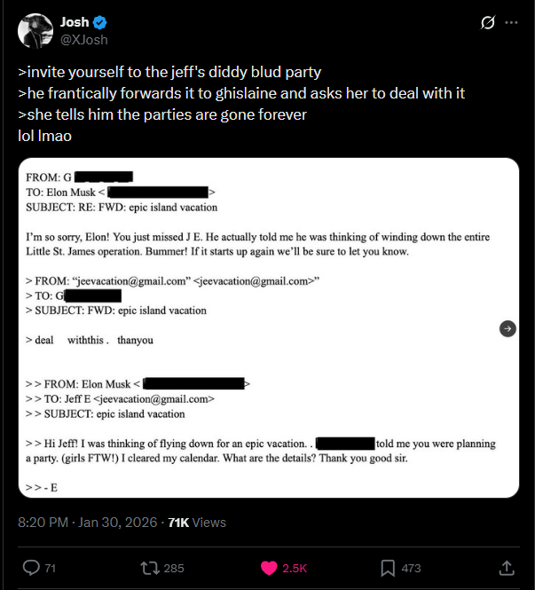
Task: Click the 473 bookmarks count
Action: tap(411, 568)
